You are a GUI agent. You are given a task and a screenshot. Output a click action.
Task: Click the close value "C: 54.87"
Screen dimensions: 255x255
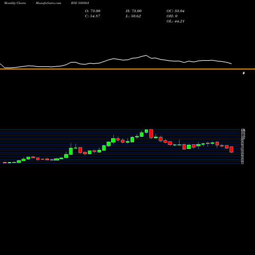[x=93, y=16]
